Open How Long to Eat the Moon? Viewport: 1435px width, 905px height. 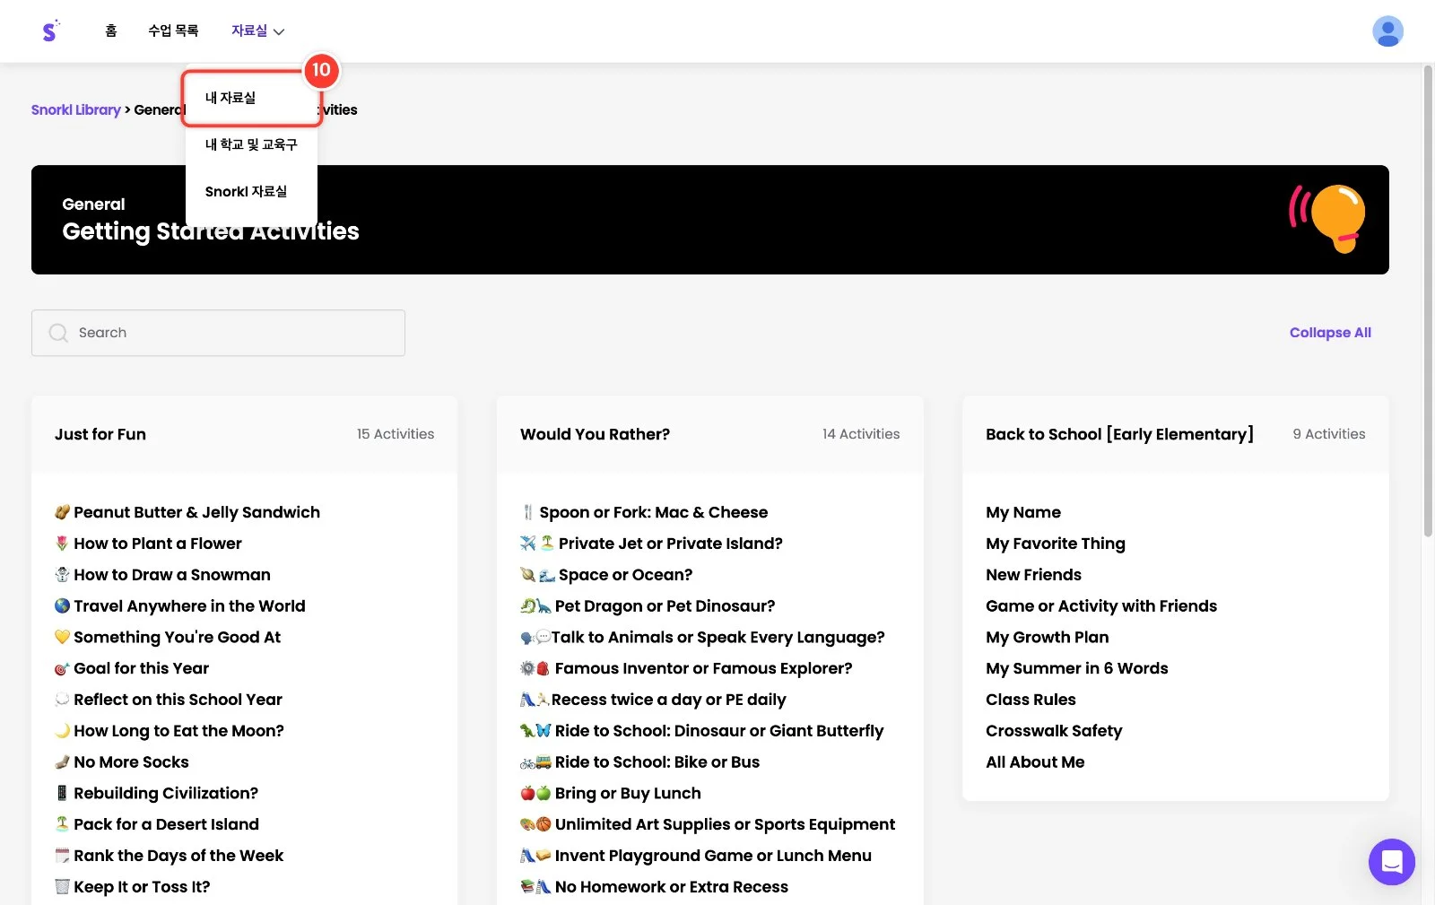[170, 731]
